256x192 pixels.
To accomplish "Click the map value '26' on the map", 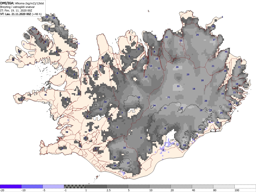I will [177, 67].
